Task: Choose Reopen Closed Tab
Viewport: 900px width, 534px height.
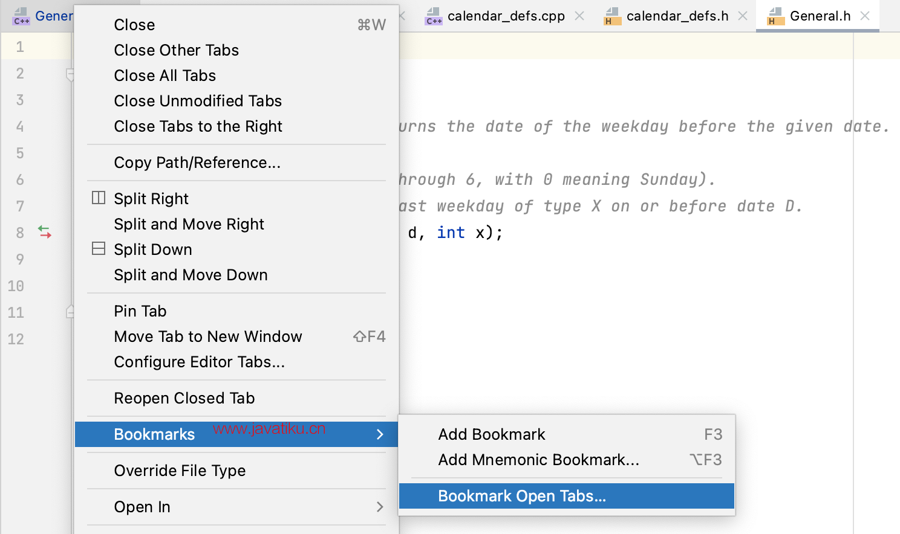Action: 236,398
